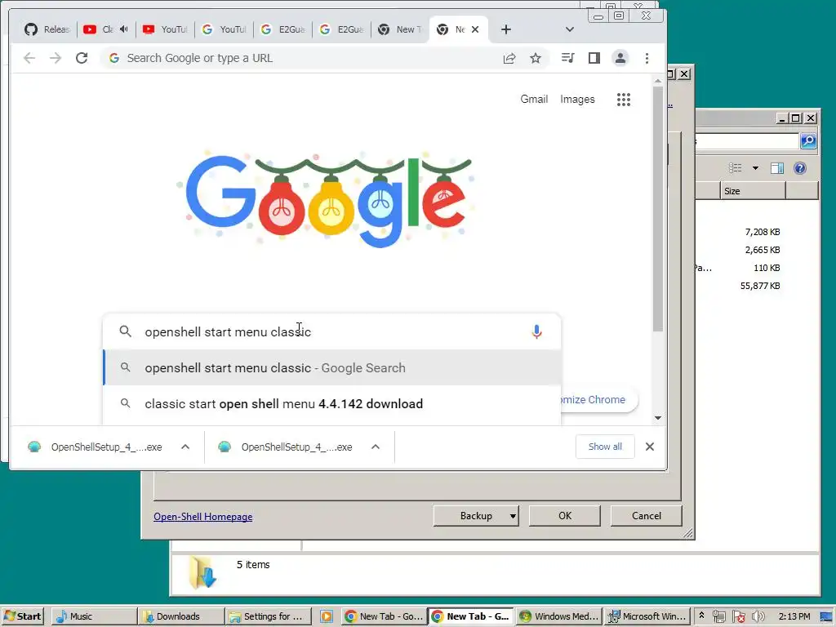Open the view options dropdown arrow in Explorer
836x627 pixels.
pos(755,168)
